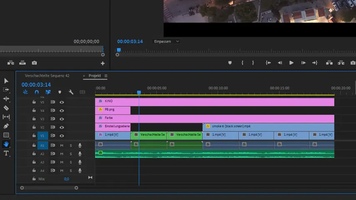Select the KINO clip on V5
Screen dimensions: 356x200
(215, 102)
